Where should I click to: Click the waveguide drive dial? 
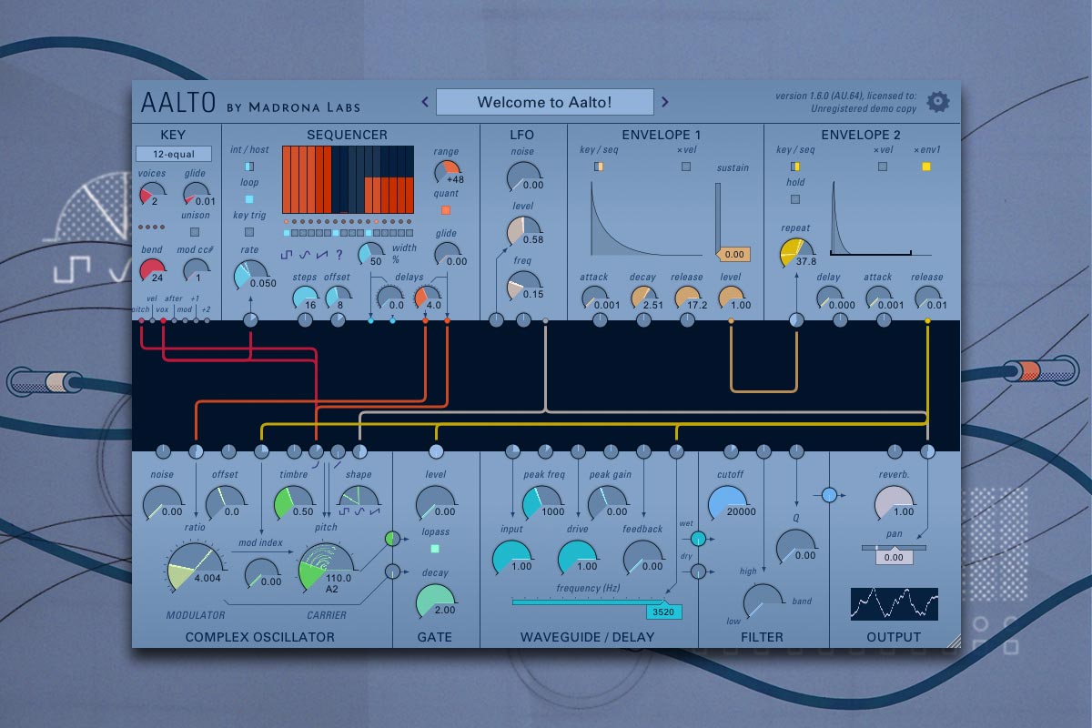point(577,557)
